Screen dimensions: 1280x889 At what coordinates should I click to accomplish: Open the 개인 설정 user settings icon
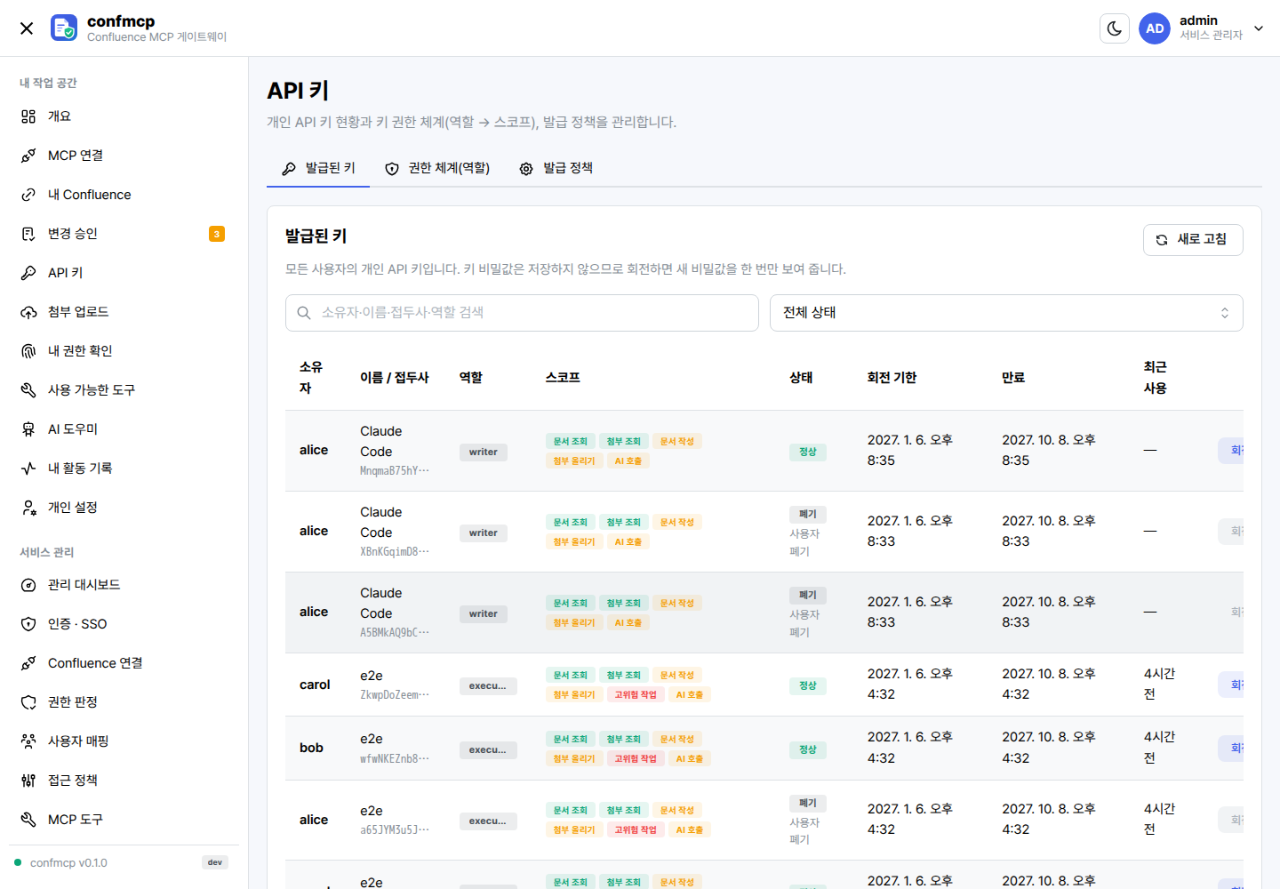(28, 508)
